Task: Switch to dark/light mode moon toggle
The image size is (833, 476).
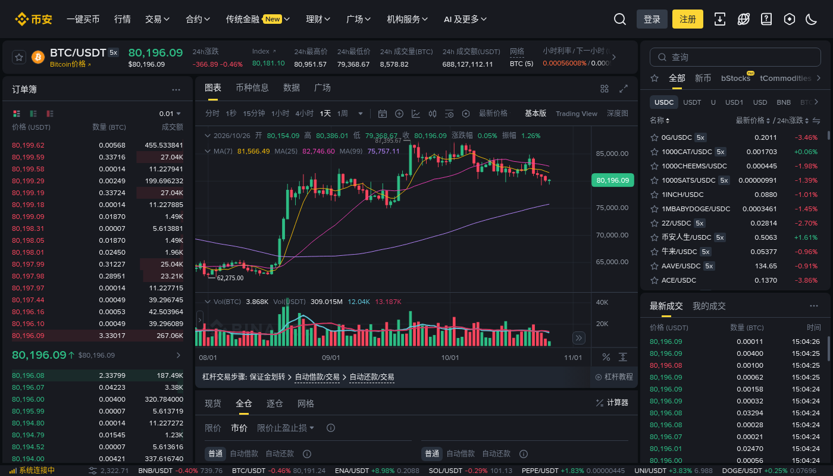Action: [x=811, y=19]
